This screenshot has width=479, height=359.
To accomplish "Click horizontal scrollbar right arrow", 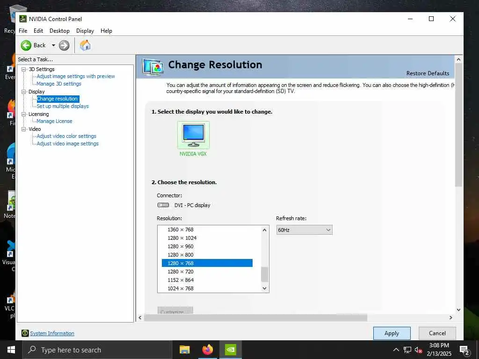I will click(450, 317).
